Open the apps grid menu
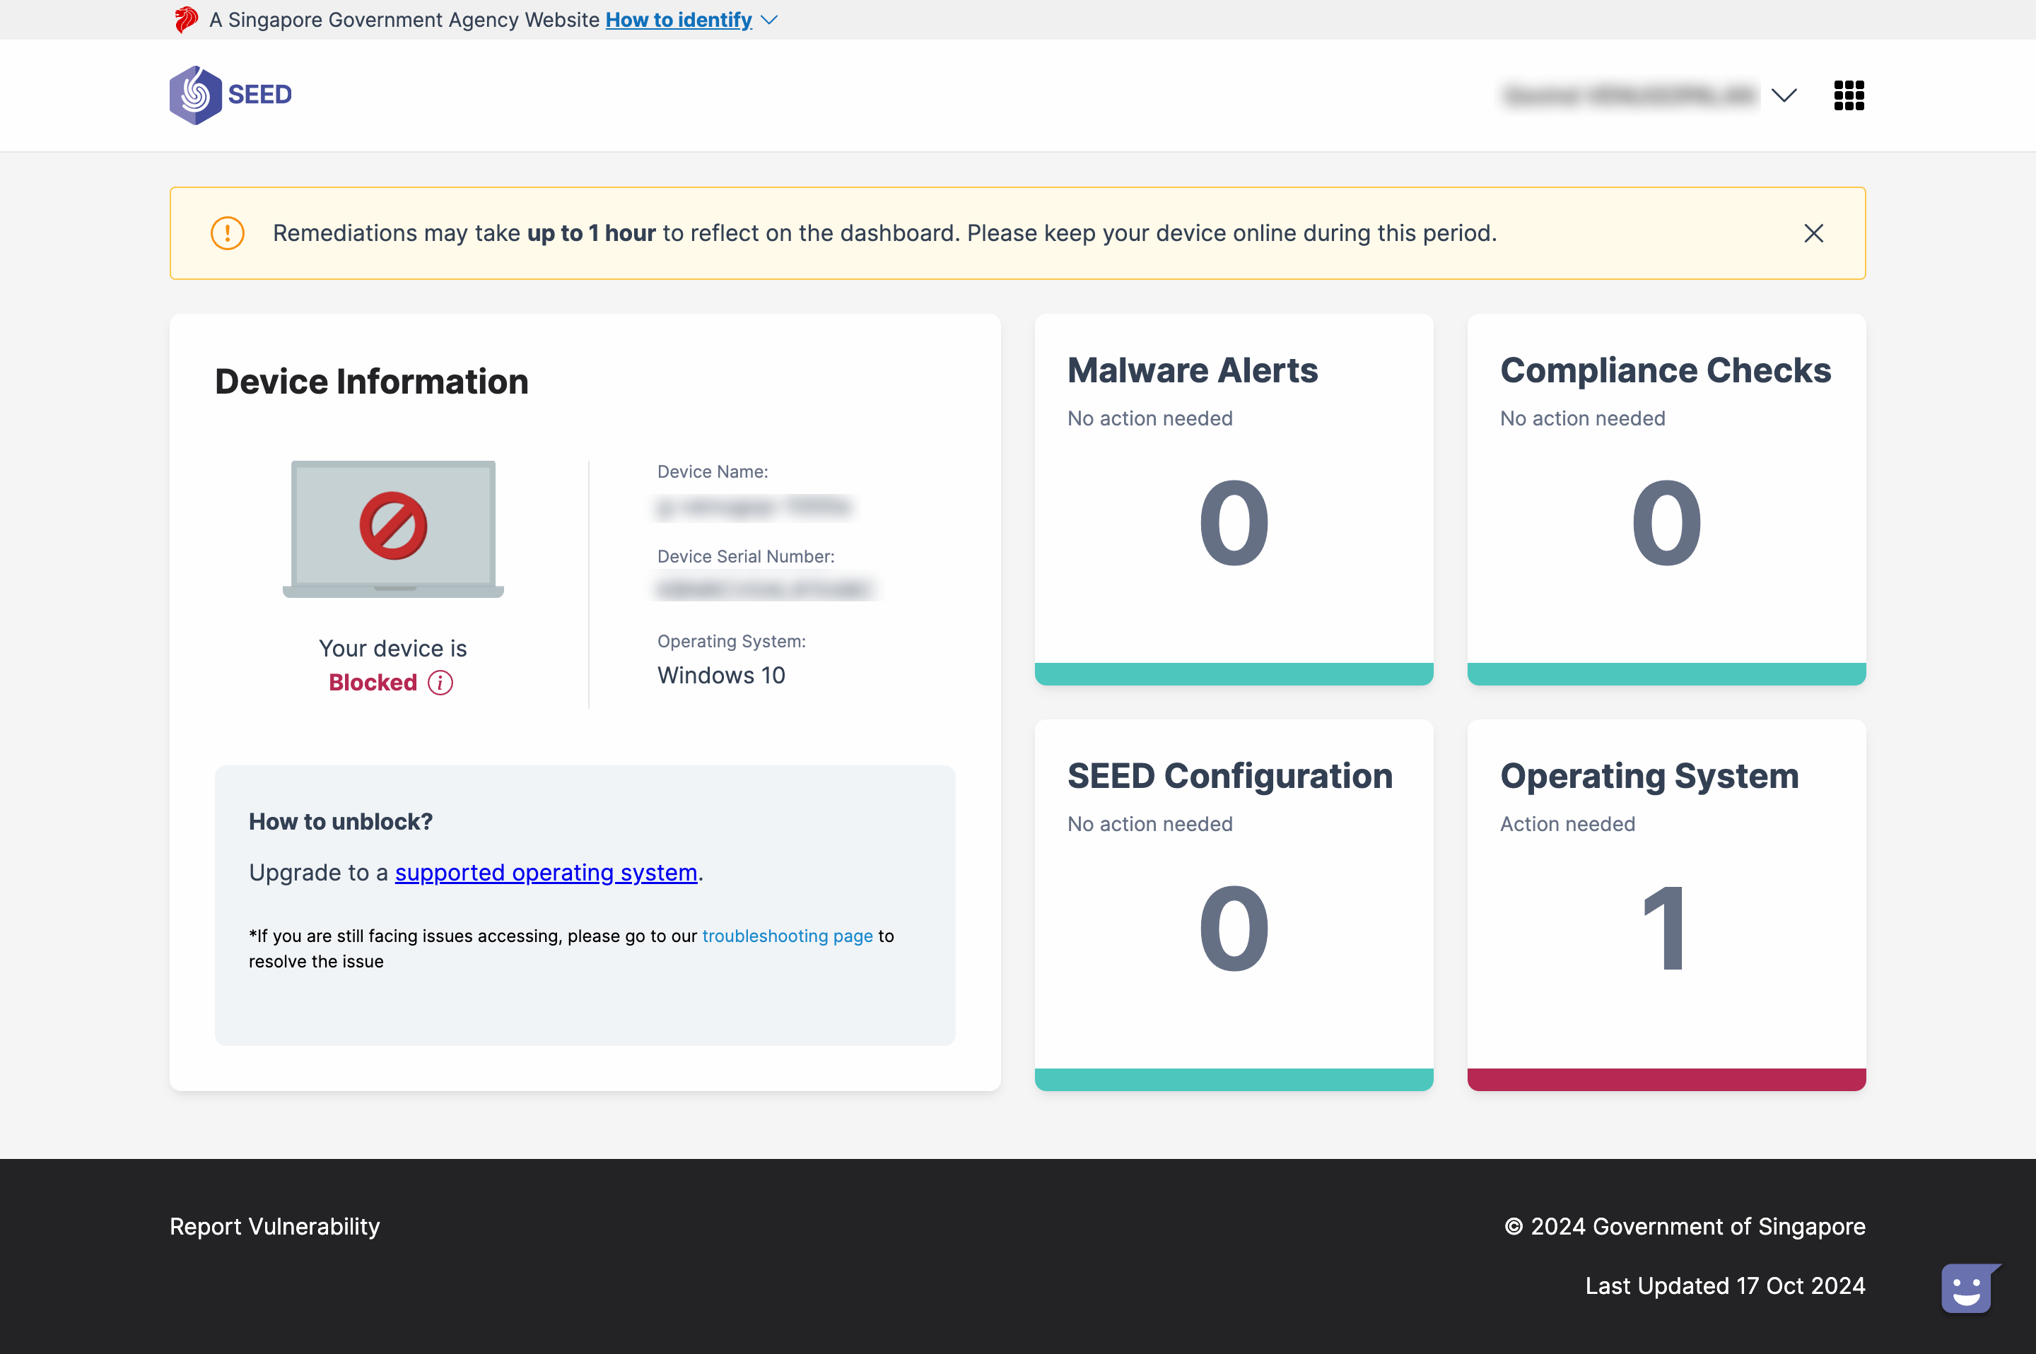The height and width of the screenshot is (1354, 2036). point(1849,95)
